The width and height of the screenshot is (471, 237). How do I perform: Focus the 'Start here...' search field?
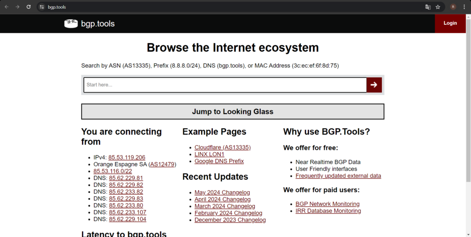225,85
